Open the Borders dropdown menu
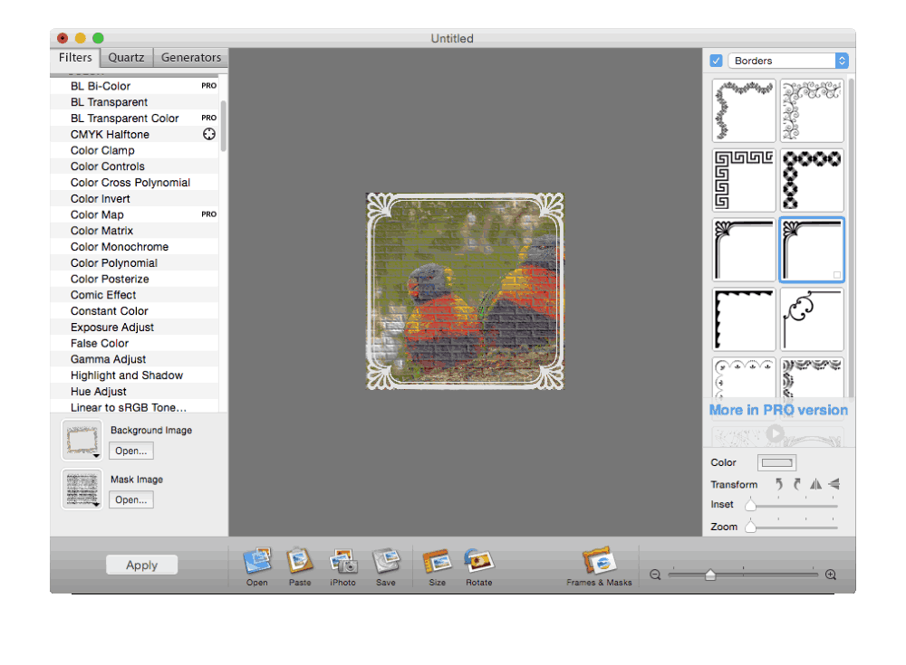Image resolution: width=906 pixels, height=665 pixels. point(788,61)
